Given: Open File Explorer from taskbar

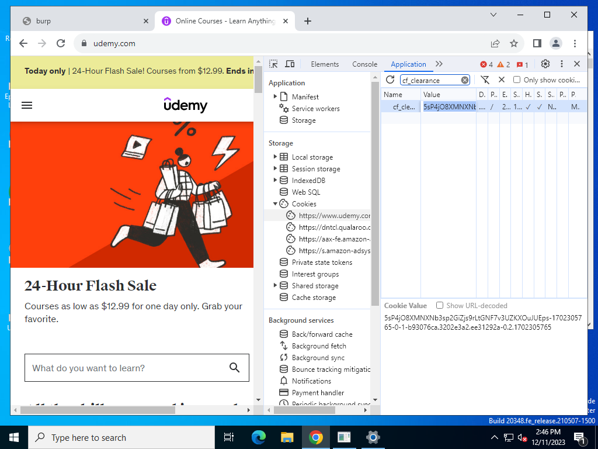Looking at the screenshot, I should click(287, 437).
